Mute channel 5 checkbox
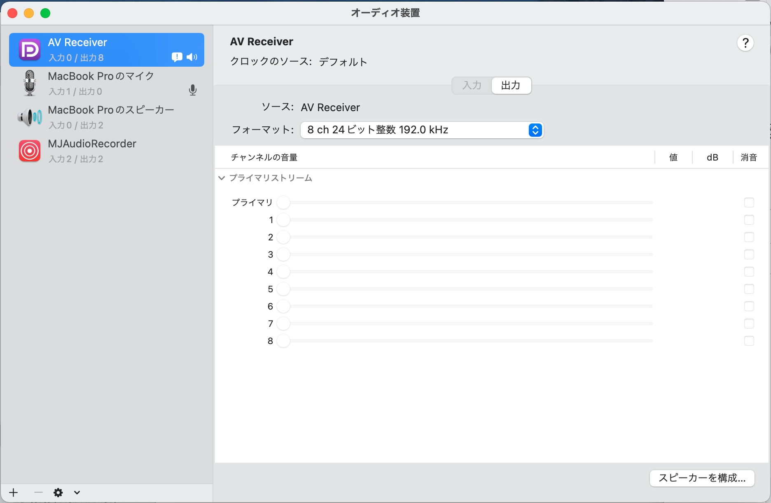The image size is (771, 503). click(749, 289)
